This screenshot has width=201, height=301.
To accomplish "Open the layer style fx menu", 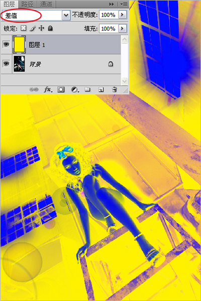I will coord(48,89).
